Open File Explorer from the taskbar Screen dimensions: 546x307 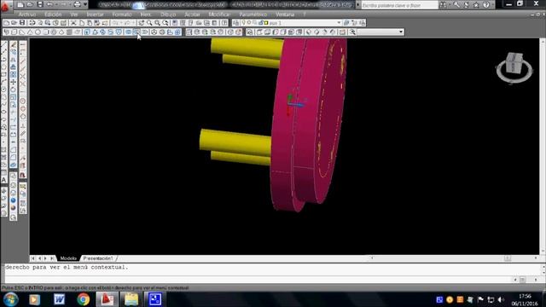pos(131,299)
